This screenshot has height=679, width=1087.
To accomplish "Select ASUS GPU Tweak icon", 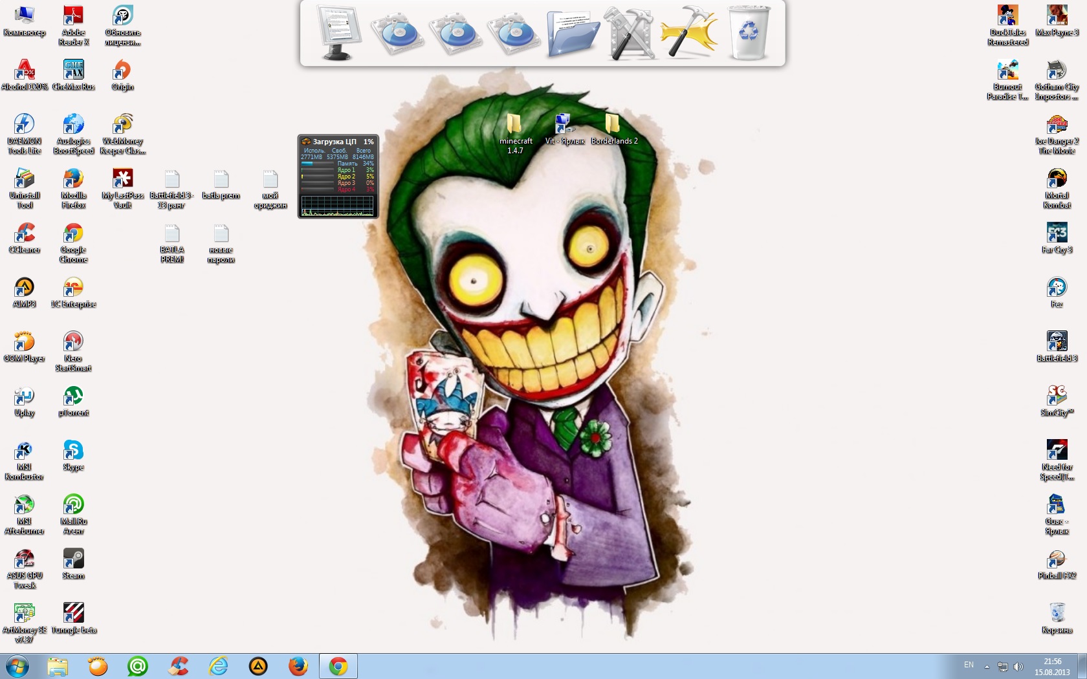I will [25, 568].
